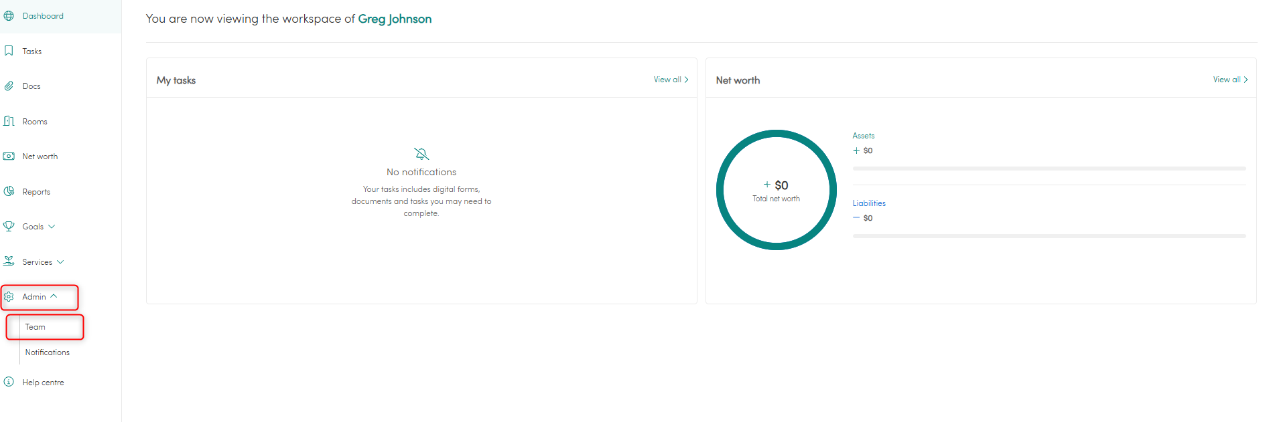Click View all in My tasks
Screen dimensions: 1273x422
coord(671,80)
